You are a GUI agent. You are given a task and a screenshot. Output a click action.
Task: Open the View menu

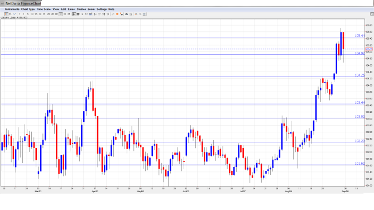(x=56, y=9)
